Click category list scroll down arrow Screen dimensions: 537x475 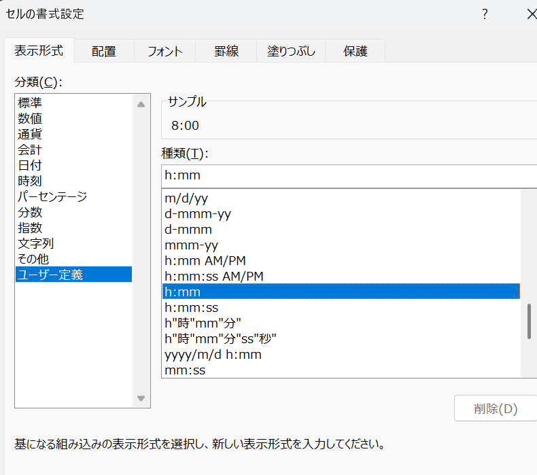pyautogui.click(x=141, y=398)
